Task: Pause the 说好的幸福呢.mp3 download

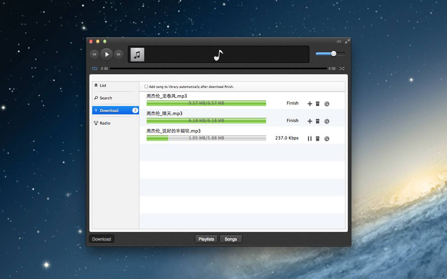Action: pyautogui.click(x=310, y=138)
